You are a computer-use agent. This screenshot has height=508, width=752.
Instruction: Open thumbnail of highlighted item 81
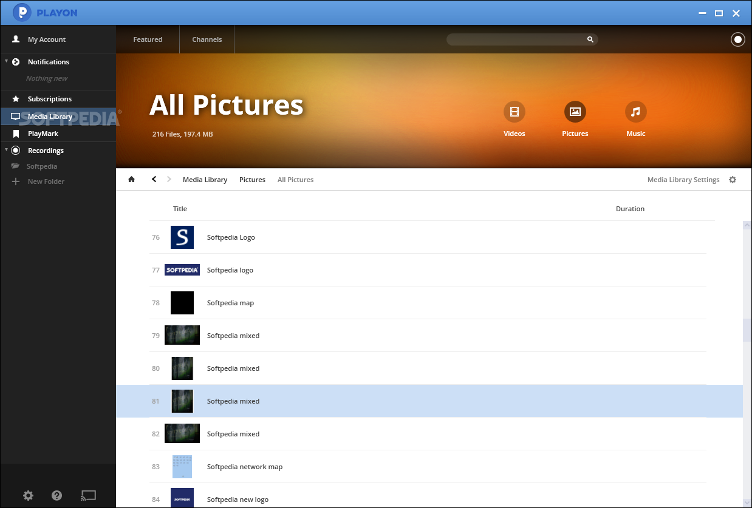(x=182, y=401)
